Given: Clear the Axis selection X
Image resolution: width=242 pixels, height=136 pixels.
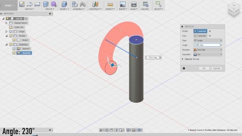Looking at the screenshot, I should coord(210,36).
